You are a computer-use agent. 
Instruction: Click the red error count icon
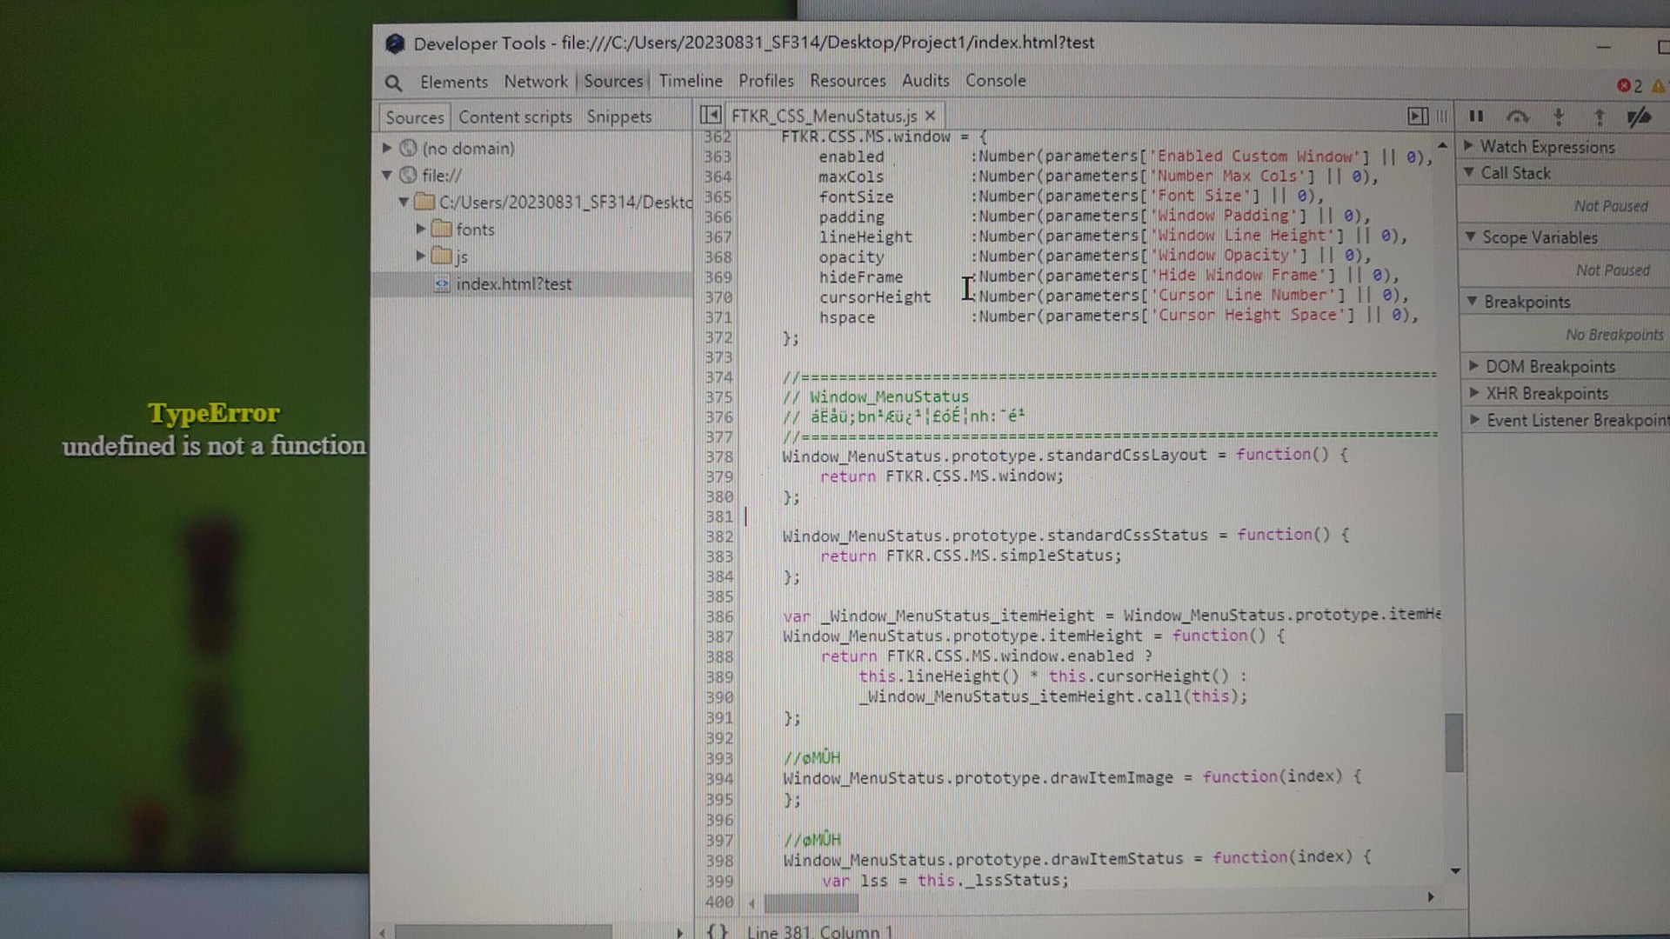(1624, 85)
